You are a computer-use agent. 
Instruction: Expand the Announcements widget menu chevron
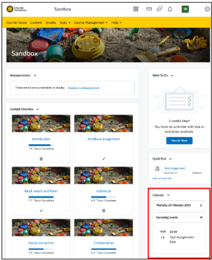click(35, 76)
